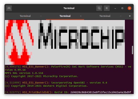This screenshot has height=99, width=138.
Task: Close the Terminal window
Action: click(x=129, y=8)
